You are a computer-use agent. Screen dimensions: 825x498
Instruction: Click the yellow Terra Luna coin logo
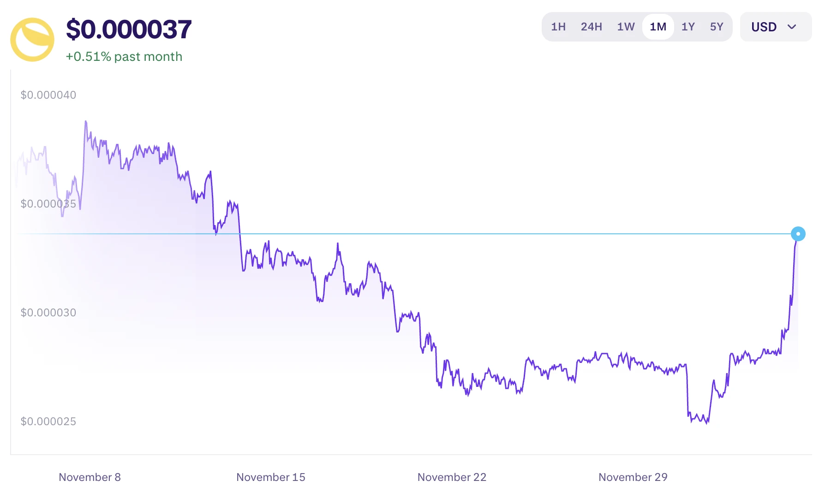(32, 40)
